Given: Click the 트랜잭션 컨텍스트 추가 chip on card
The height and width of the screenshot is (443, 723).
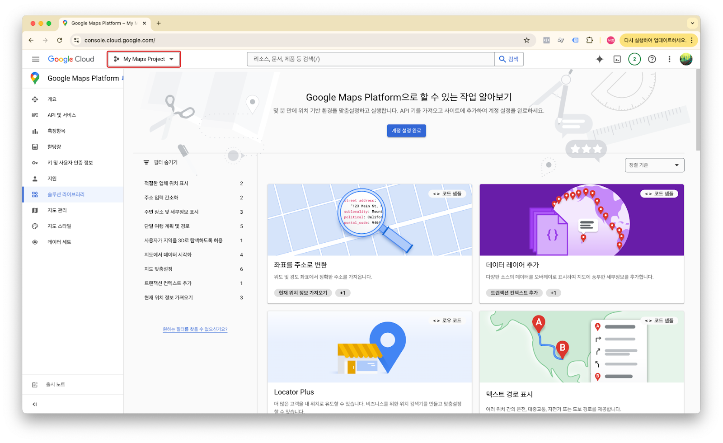Looking at the screenshot, I should 514,293.
